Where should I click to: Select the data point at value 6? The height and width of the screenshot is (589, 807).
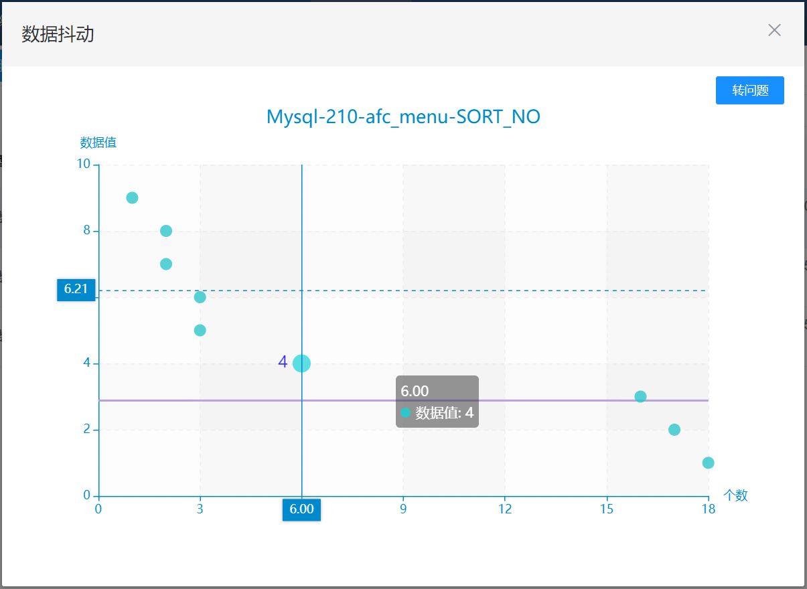[200, 297]
